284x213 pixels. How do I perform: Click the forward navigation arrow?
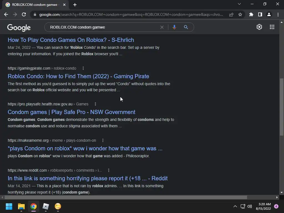(15, 14)
